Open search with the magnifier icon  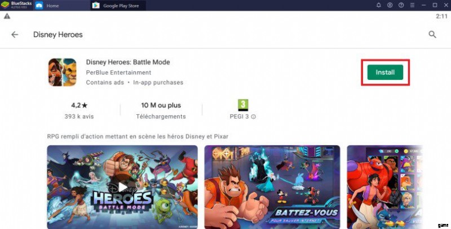pos(432,34)
